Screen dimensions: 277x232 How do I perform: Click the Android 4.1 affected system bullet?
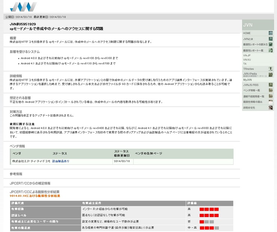[68, 63]
